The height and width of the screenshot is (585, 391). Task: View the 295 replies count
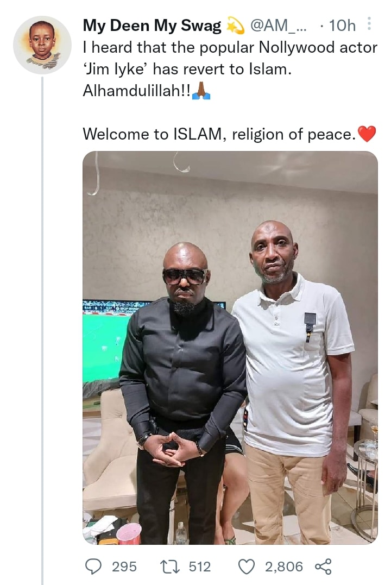click(124, 567)
